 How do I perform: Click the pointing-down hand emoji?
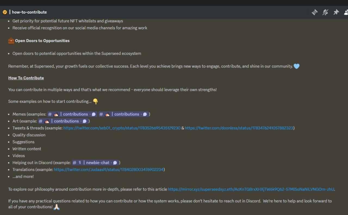[95, 101]
